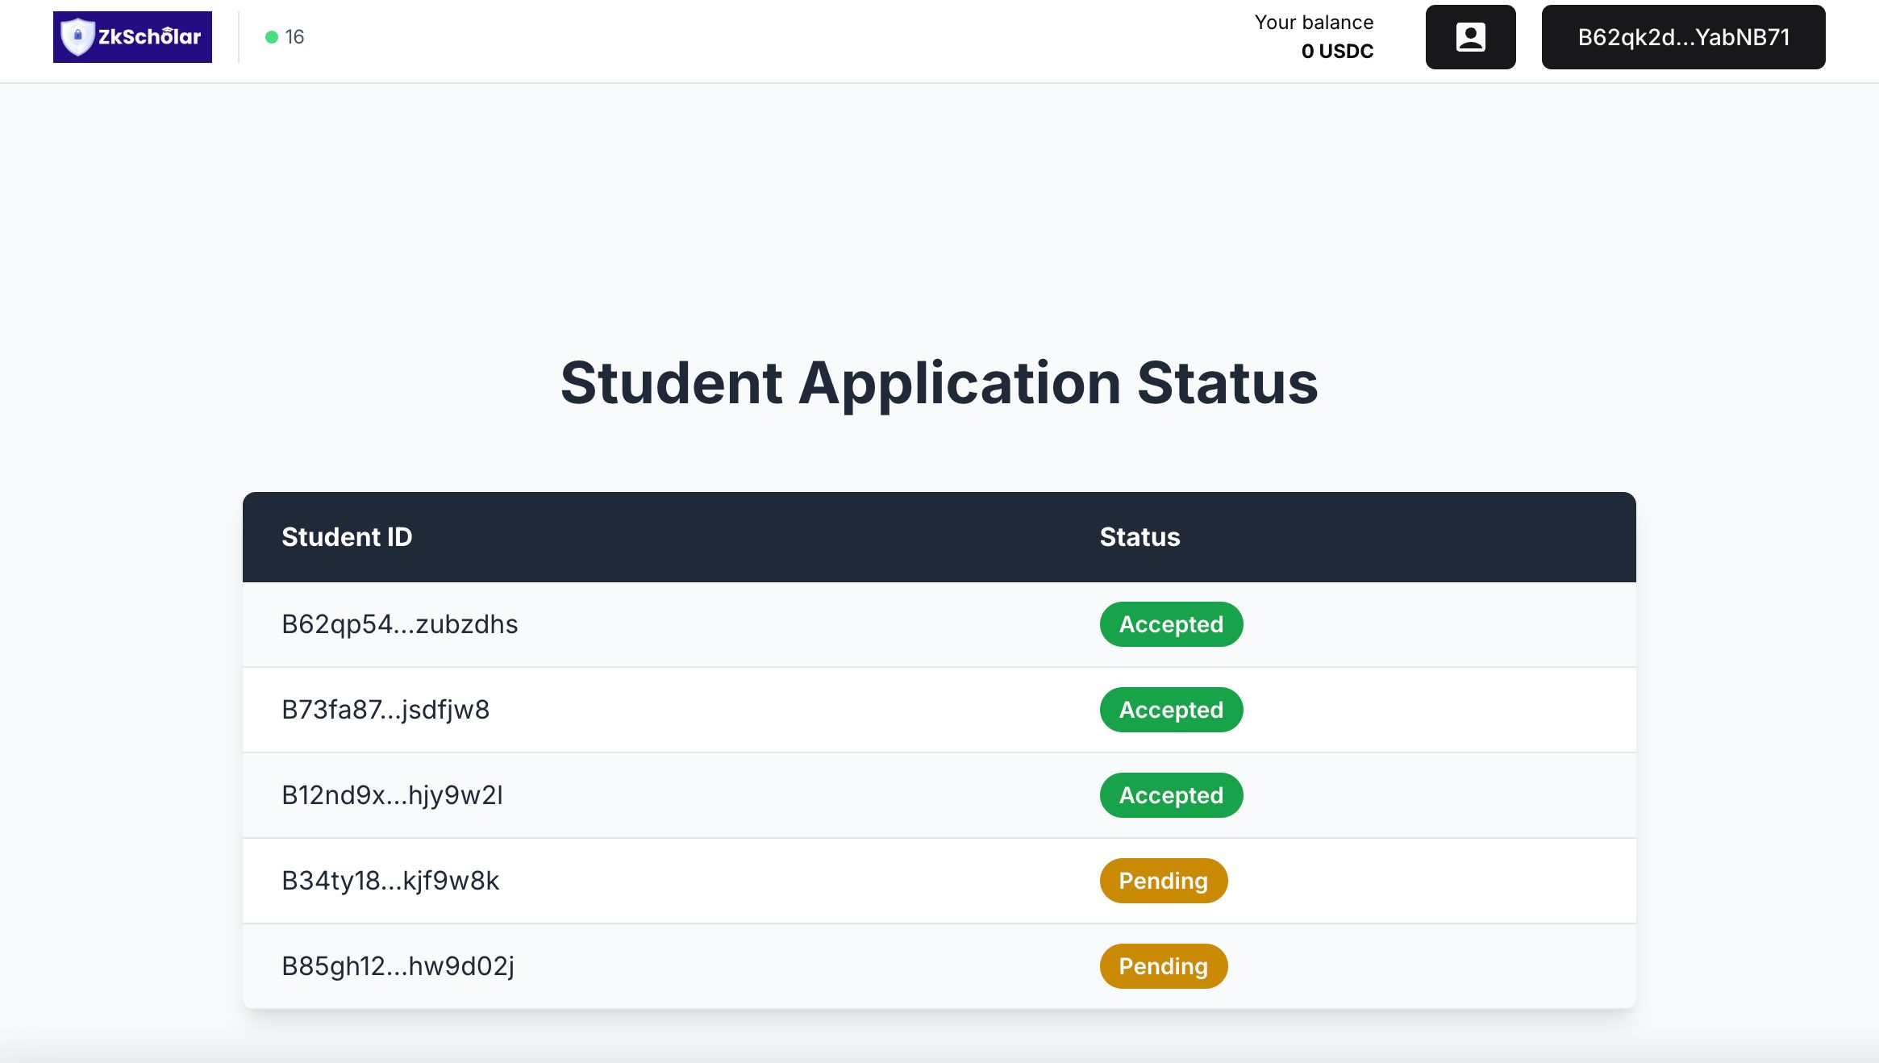
Task: Select student ID B73fa87...jsdfjw8
Action: (385, 710)
